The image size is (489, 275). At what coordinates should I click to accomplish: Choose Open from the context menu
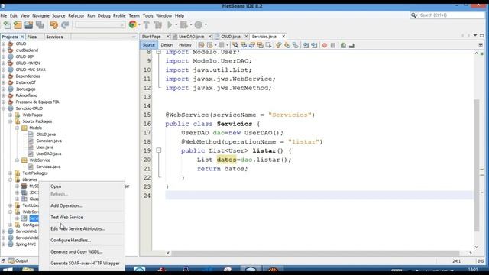tap(56, 186)
